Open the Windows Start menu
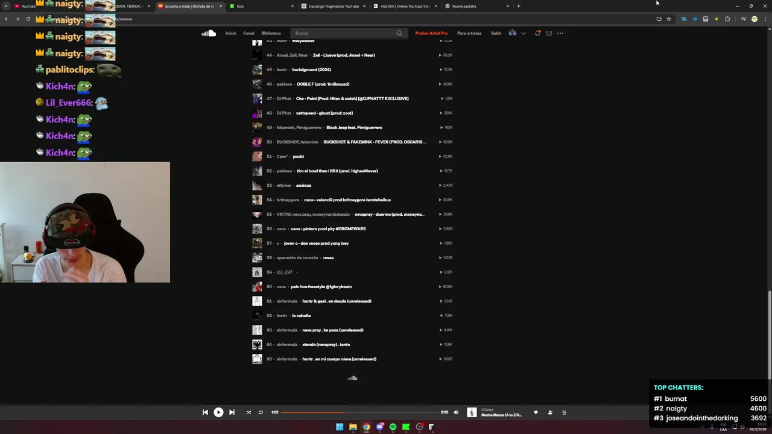Screen dimensions: 772x434 click(340, 427)
